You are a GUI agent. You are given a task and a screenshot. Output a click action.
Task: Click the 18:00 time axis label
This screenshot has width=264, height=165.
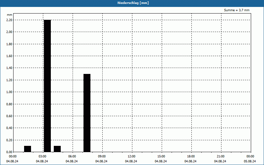191,156
